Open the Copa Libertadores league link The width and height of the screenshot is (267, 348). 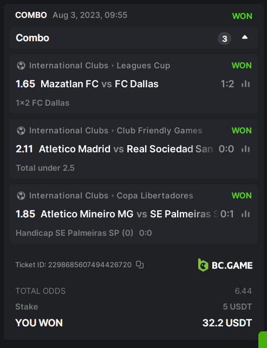(x=155, y=196)
